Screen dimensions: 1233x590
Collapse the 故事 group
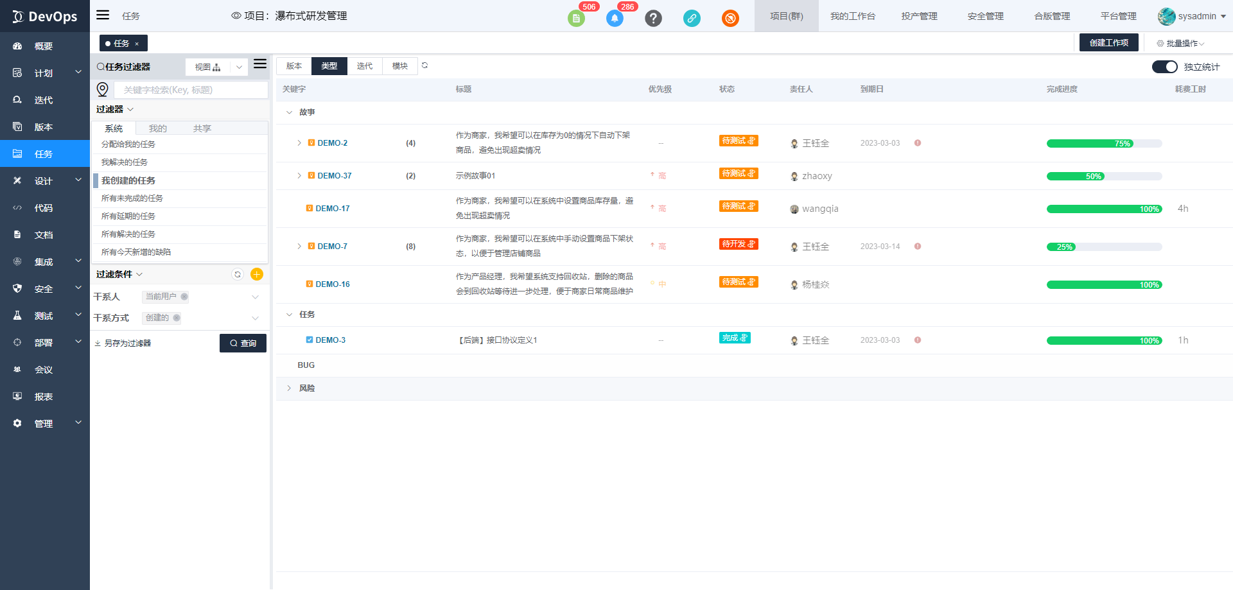pyautogui.click(x=289, y=112)
